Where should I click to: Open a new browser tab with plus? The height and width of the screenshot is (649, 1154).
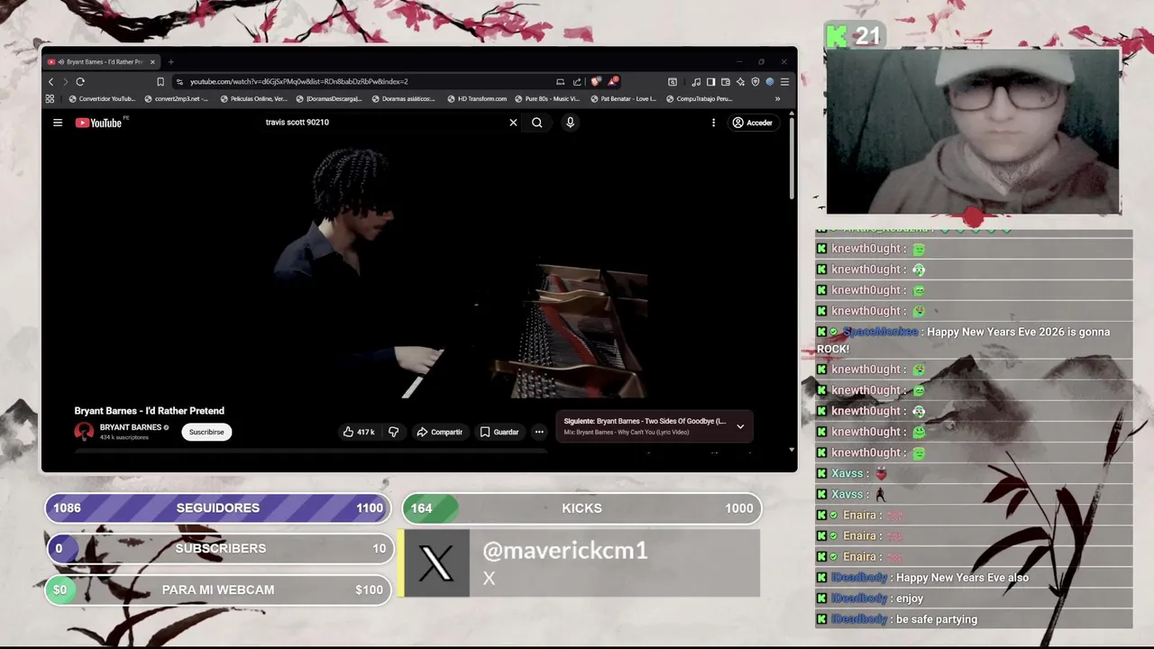coord(170,62)
